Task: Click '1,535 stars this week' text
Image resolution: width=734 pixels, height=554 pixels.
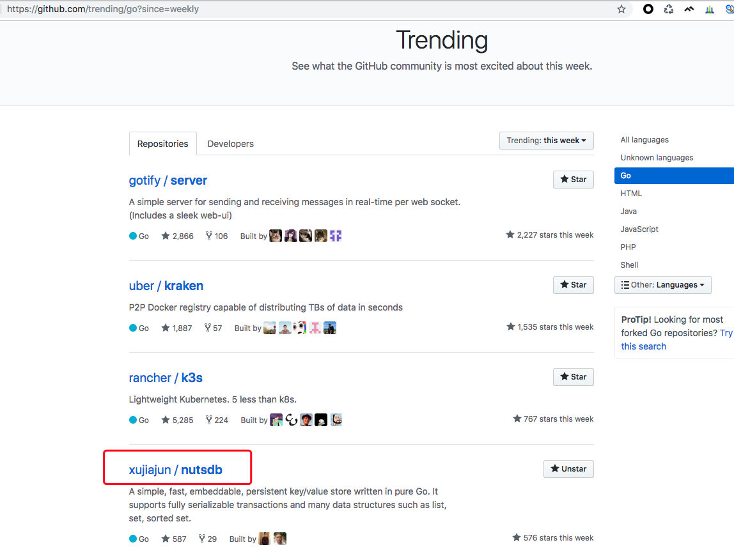Action: click(550, 327)
